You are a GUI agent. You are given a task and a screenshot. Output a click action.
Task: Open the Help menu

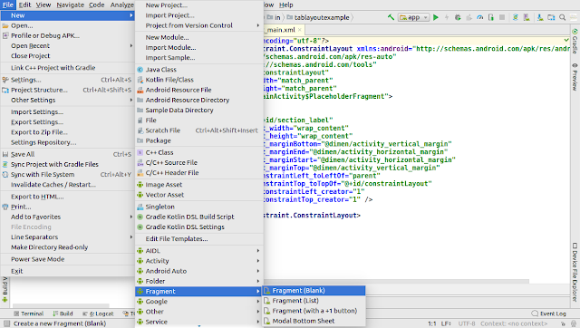point(286,5)
